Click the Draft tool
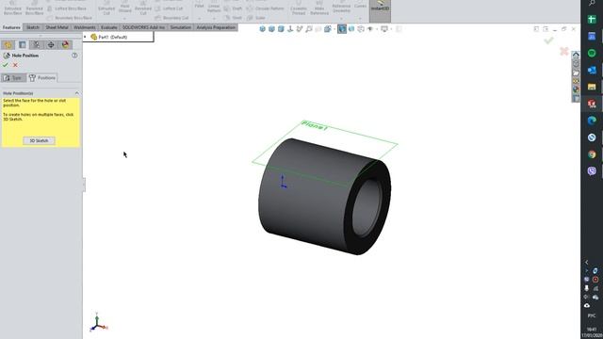Viewport: 603px width, 339px height. 233,8
